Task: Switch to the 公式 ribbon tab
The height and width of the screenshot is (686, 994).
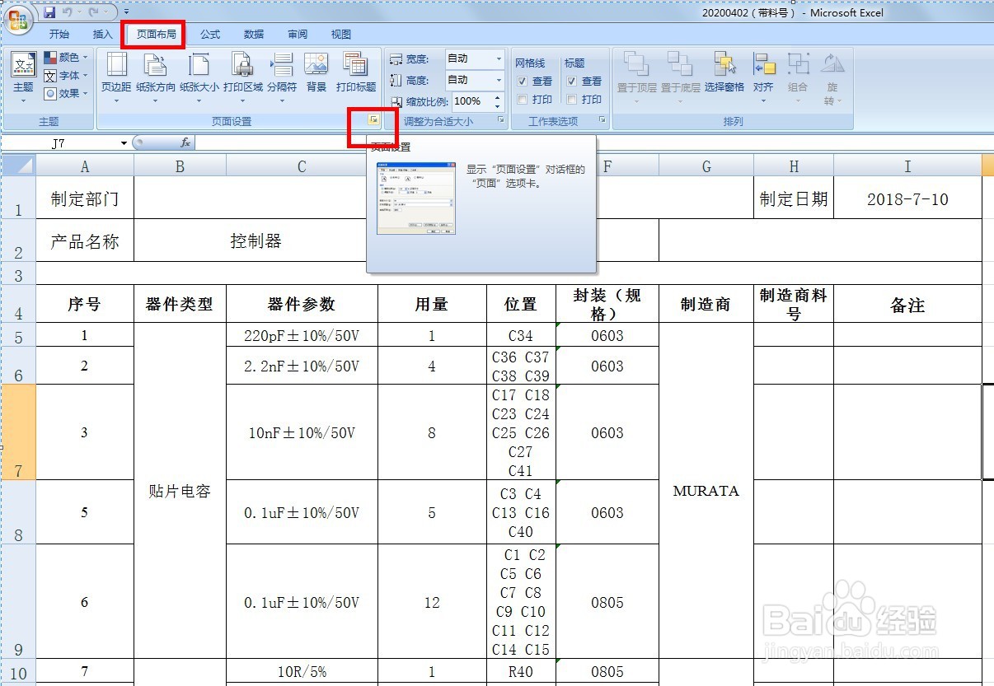Action: pos(209,34)
